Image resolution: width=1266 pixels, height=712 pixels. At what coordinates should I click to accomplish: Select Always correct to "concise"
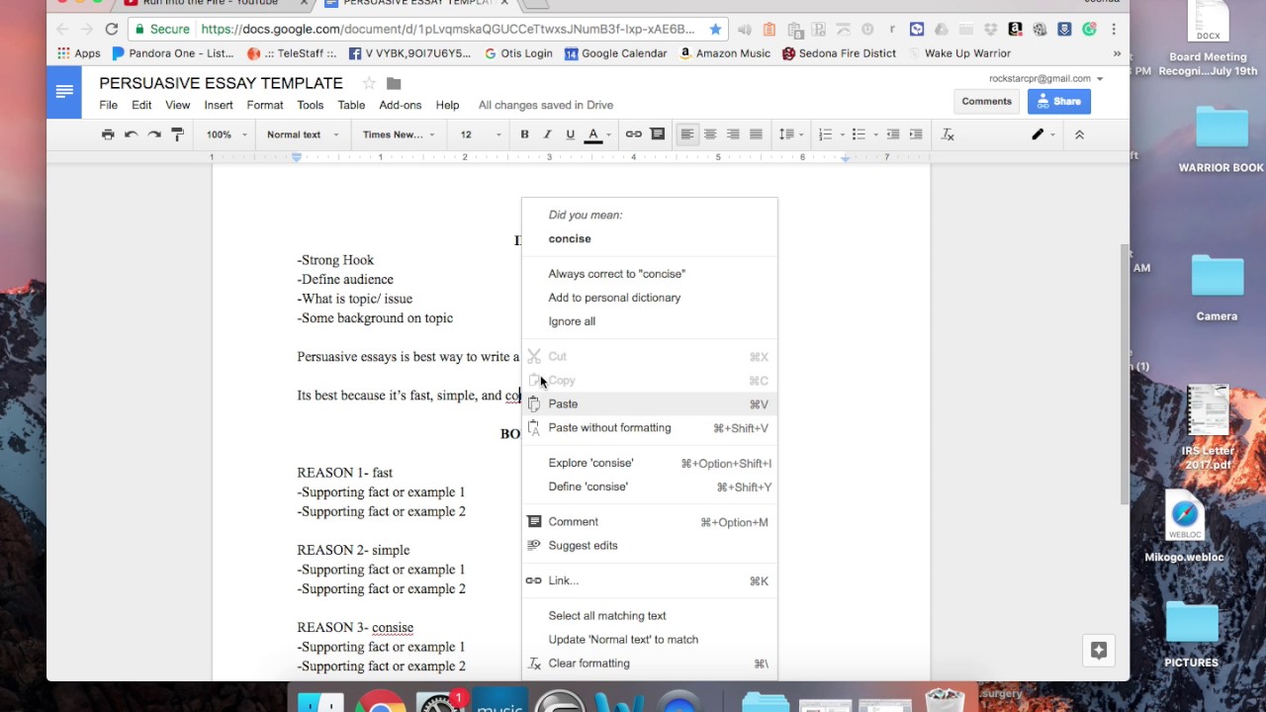650,274
